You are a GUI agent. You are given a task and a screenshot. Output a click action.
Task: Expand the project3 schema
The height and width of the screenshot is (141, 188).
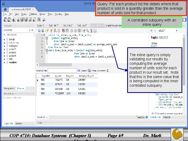coord(4,53)
